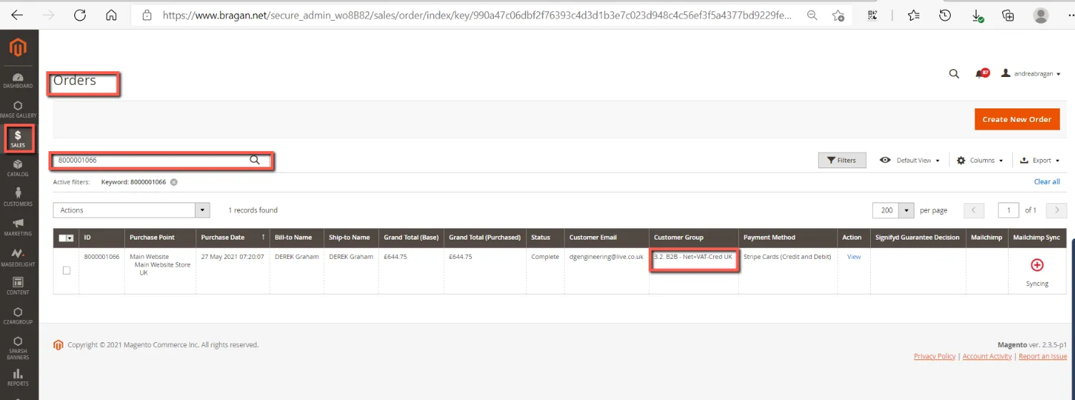Open the Content menu
The width and height of the screenshot is (1075, 400).
18,287
